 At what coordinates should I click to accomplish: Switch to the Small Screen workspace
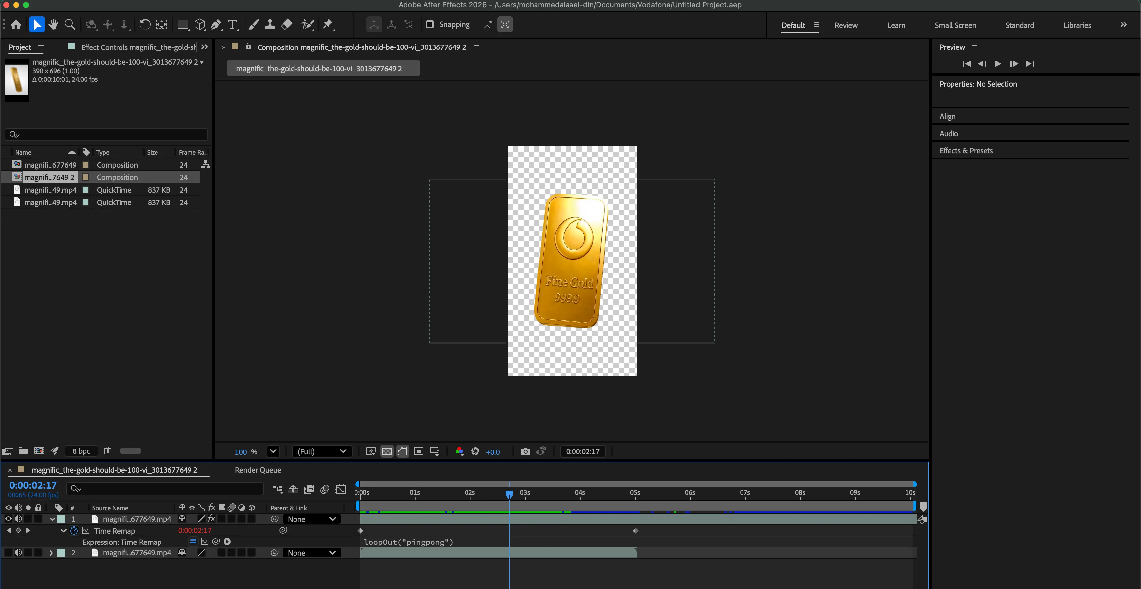pos(955,25)
